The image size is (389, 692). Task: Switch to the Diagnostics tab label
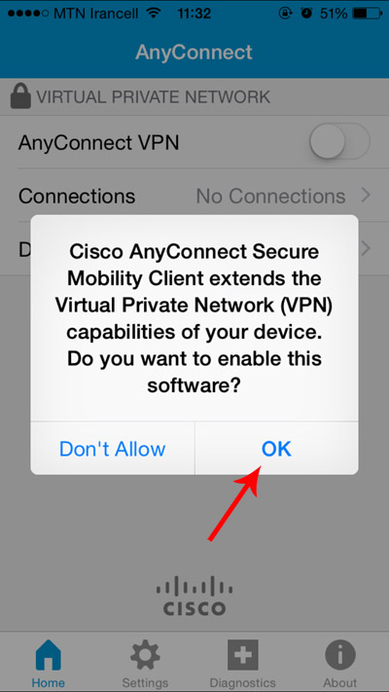242,683
